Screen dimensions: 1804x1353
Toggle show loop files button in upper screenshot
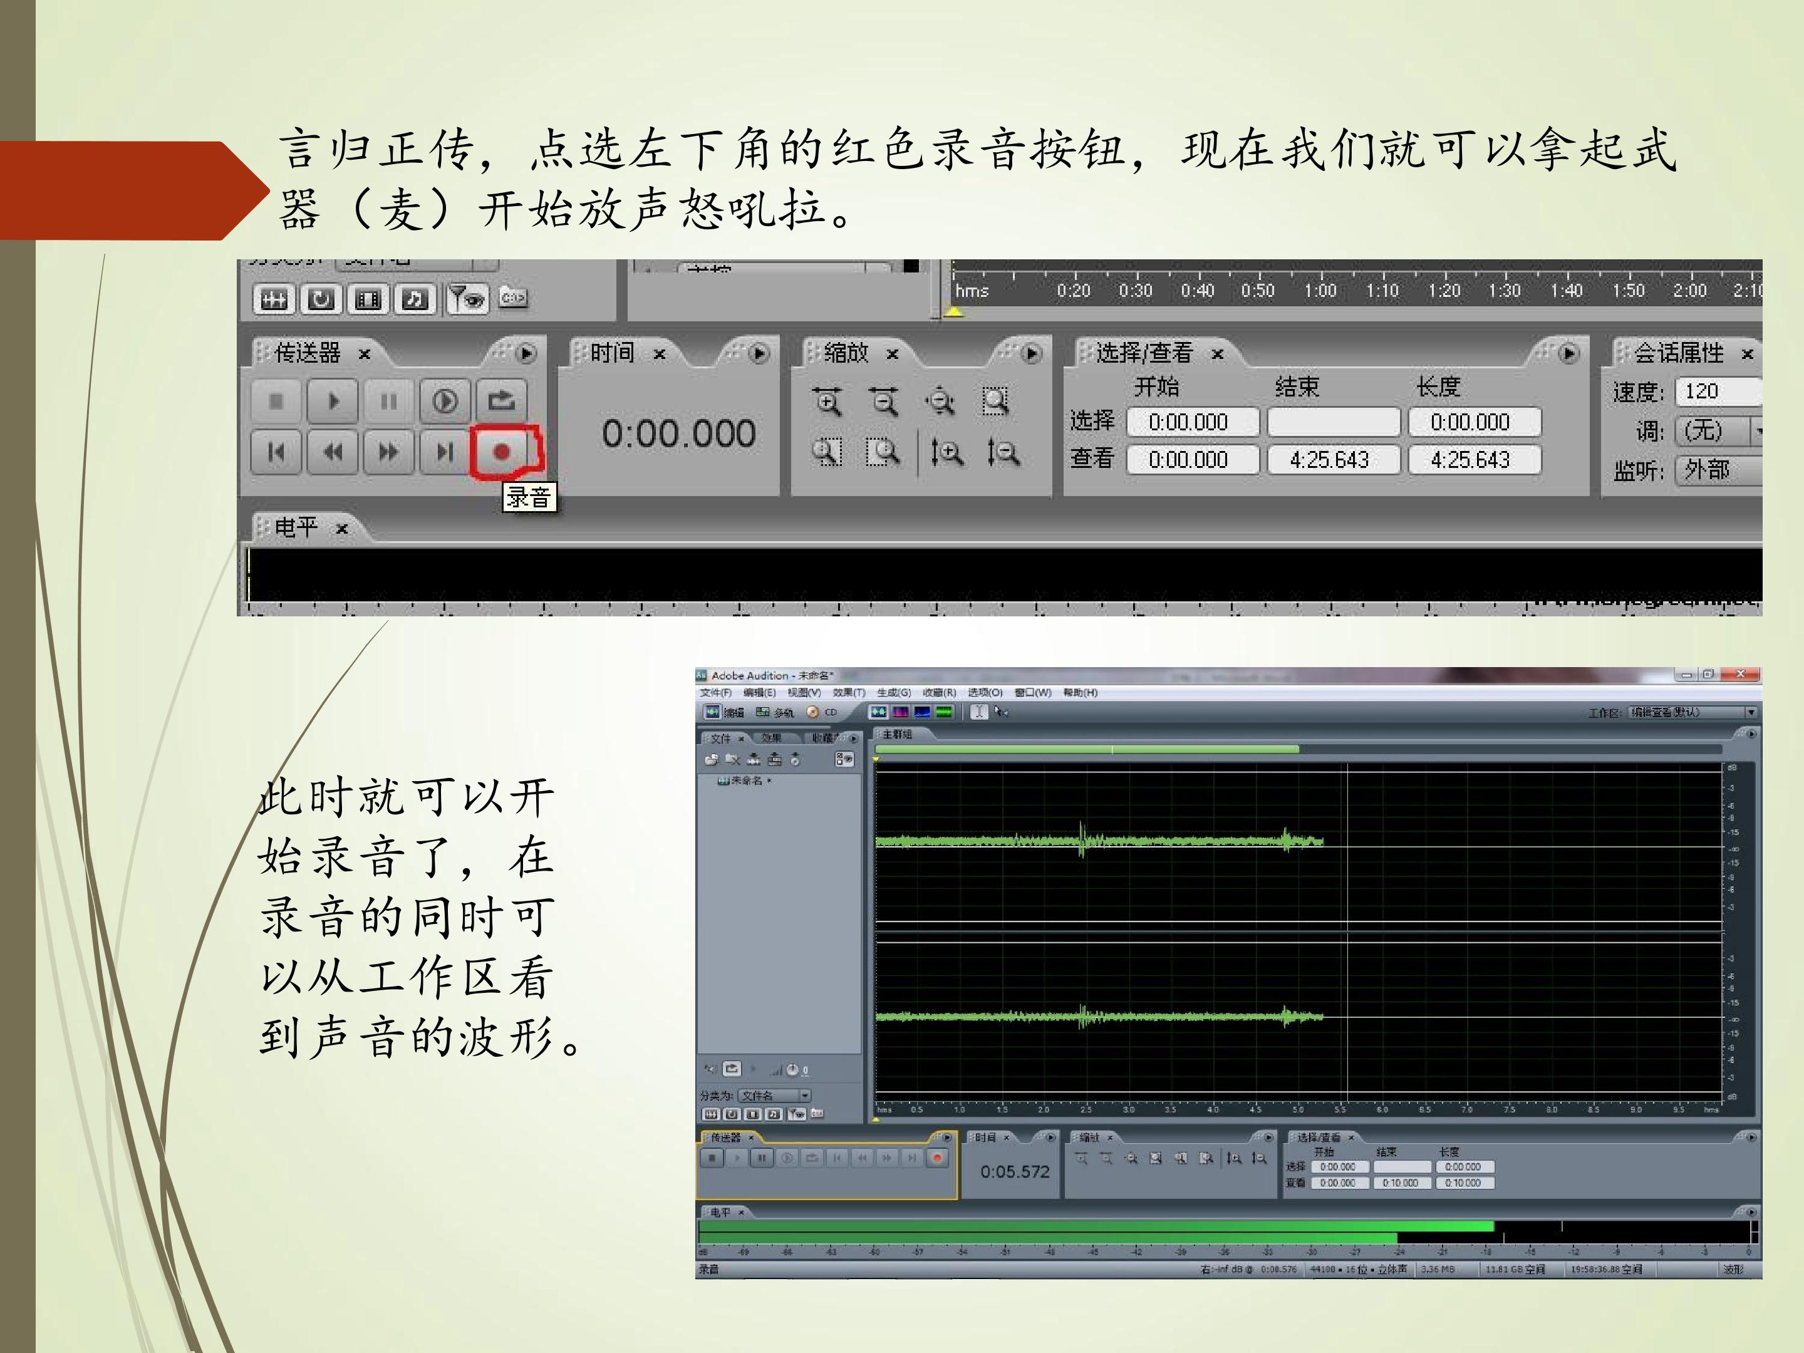[321, 299]
